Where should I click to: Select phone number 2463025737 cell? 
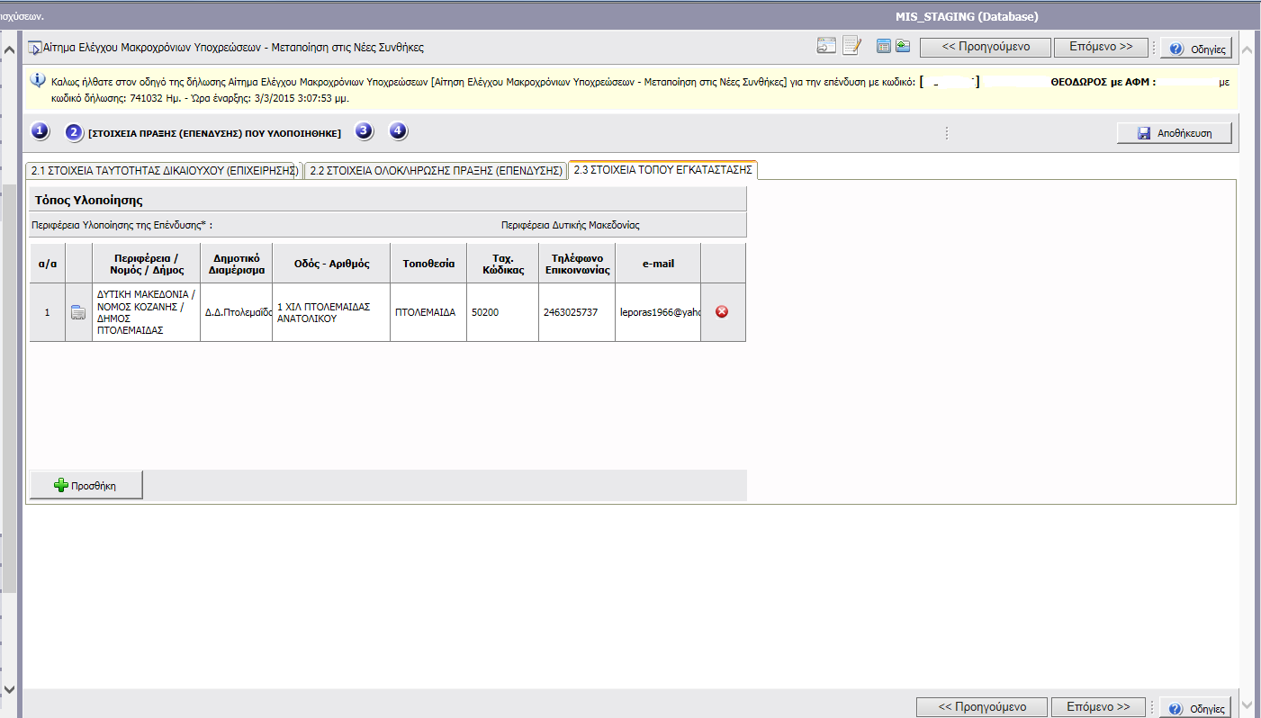point(577,312)
